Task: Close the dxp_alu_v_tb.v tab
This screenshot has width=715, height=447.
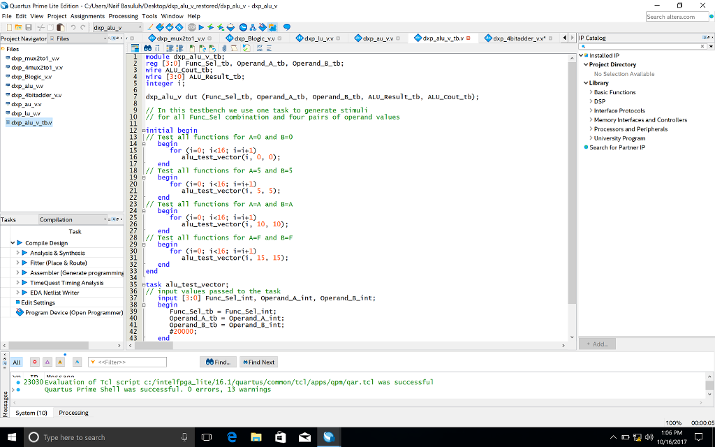Action: 469,38
